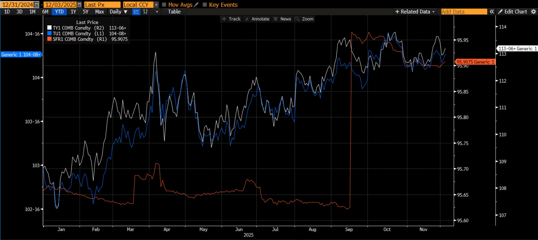Select the line chart type icon
The width and height of the screenshot is (538, 240).
(x=136, y=12)
